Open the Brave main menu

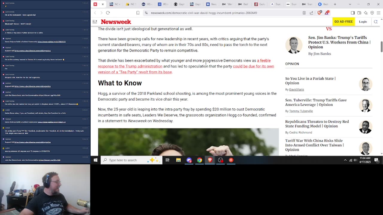tap(379, 13)
